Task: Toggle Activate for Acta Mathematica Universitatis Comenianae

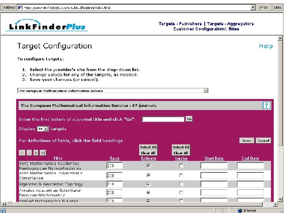Action: (149, 175)
